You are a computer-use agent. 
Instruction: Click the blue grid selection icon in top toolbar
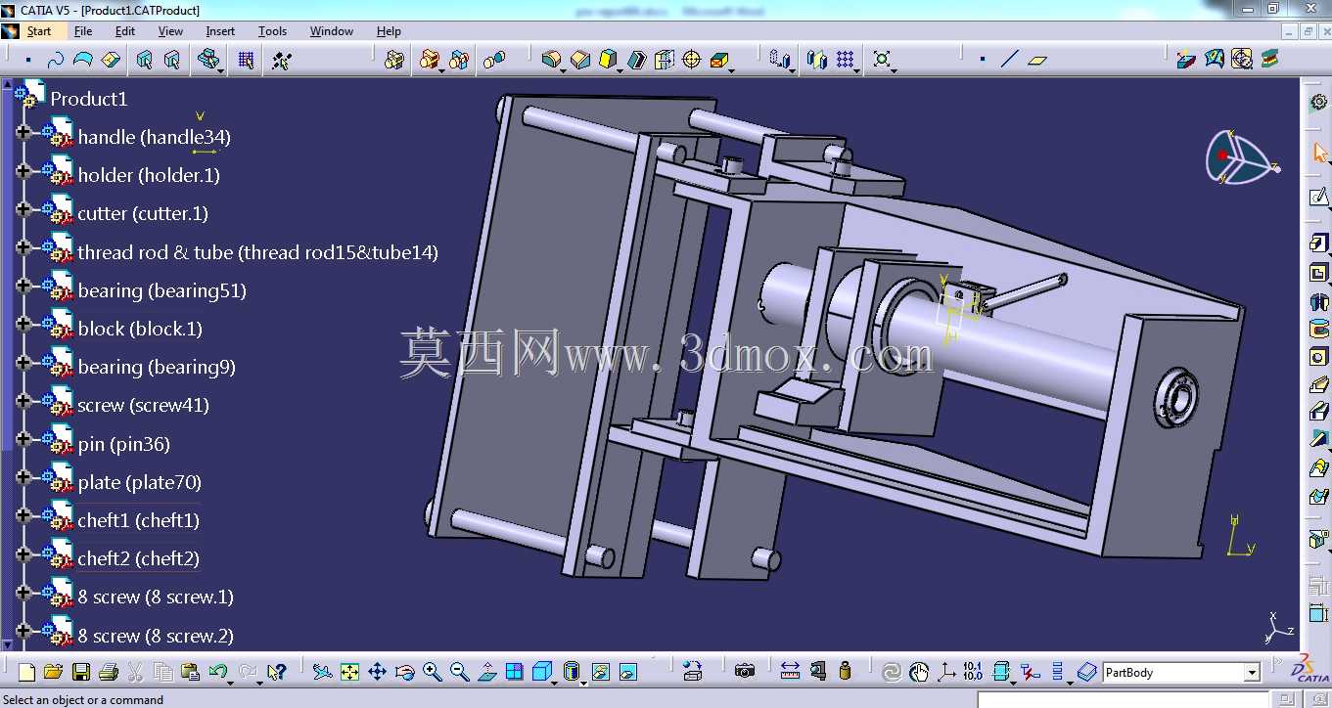pyautogui.click(x=246, y=60)
